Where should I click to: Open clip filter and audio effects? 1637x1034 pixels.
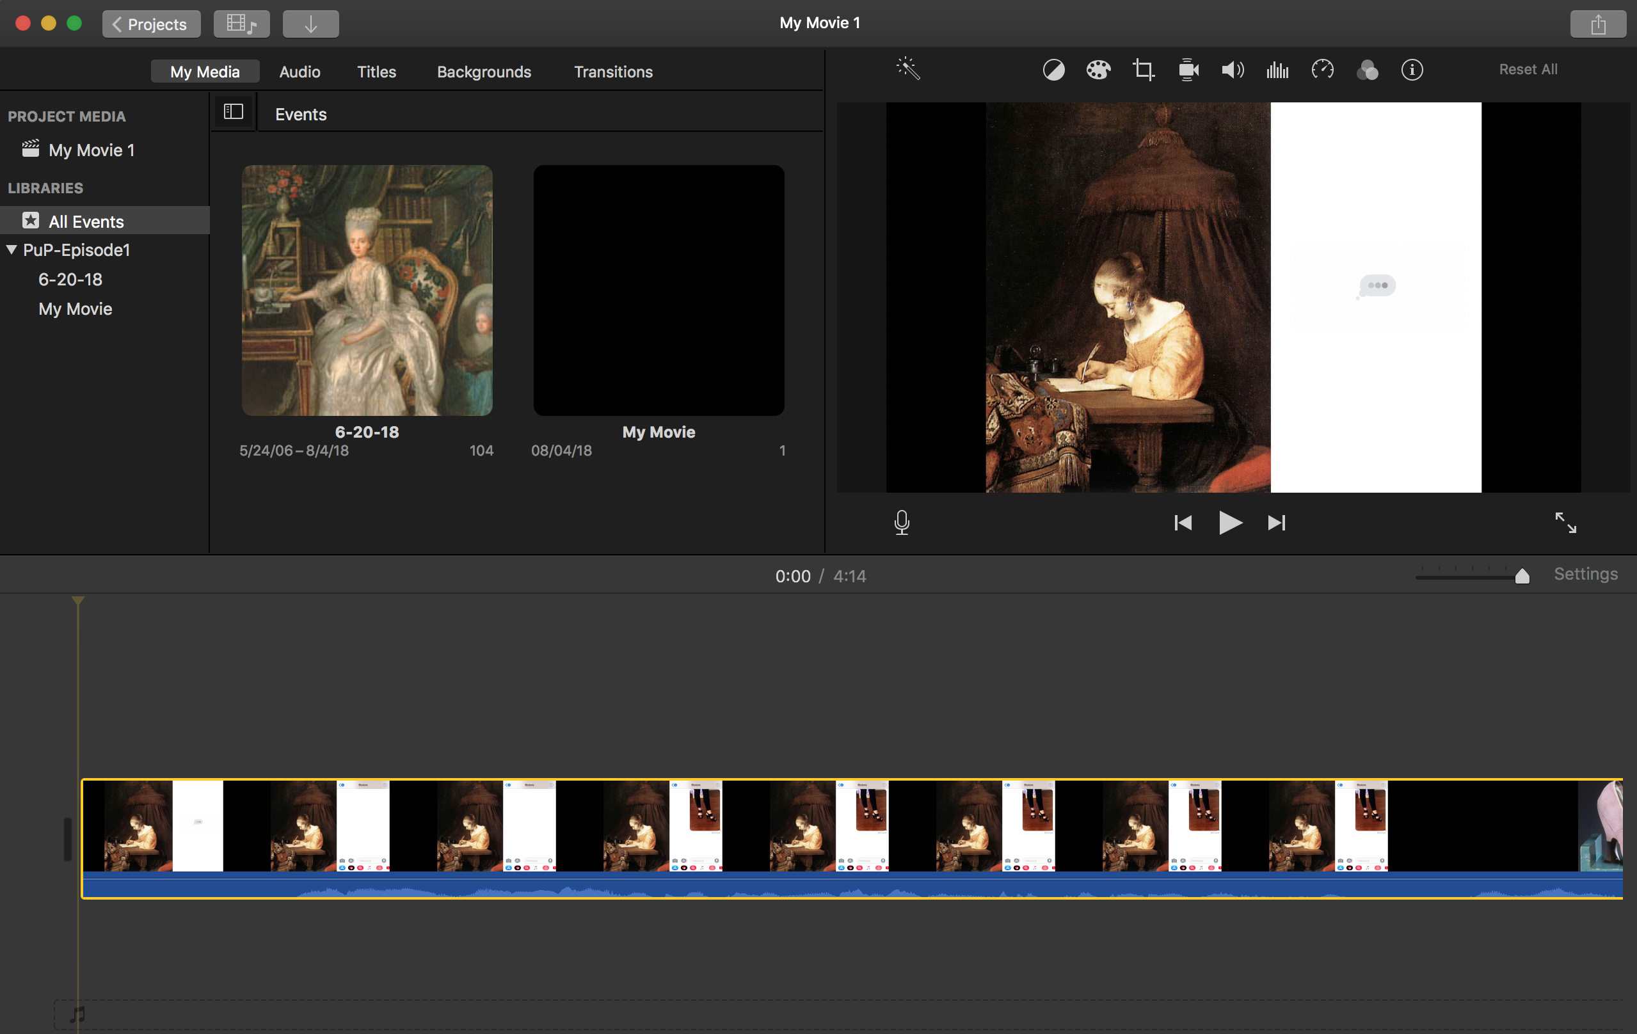[1367, 69]
